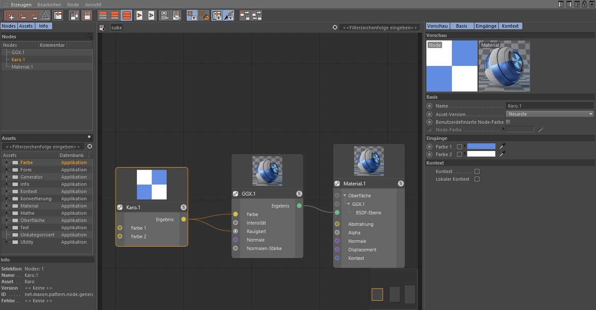
Task: Click the add new node toolbar icon
Action: (x=9, y=16)
